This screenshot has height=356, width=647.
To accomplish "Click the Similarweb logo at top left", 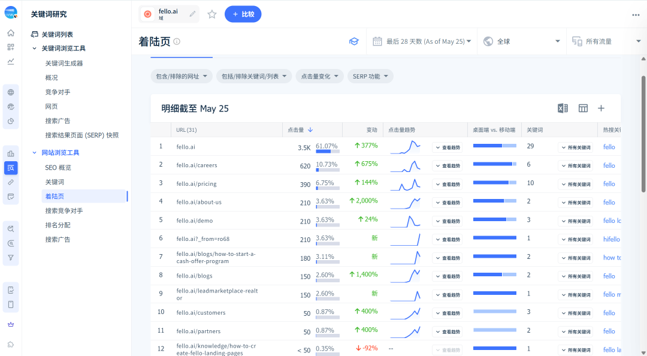I will (x=11, y=13).
